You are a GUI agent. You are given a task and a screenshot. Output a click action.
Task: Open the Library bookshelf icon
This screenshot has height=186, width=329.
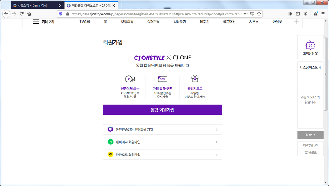click(x=290, y=14)
